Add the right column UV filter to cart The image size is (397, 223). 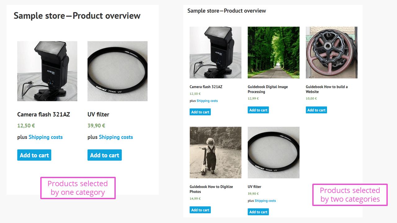258,212
